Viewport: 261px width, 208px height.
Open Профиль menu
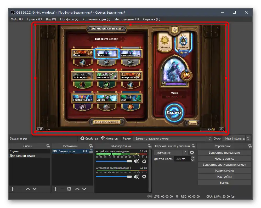point(69,19)
